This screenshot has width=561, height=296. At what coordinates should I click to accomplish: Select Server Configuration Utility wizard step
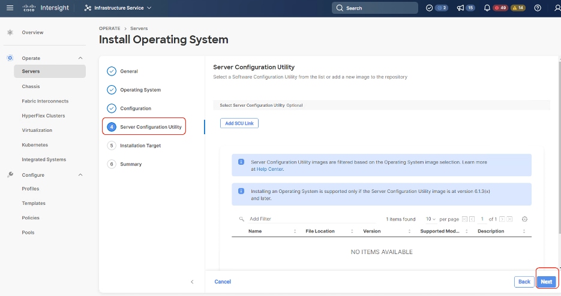pyautogui.click(x=144, y=126)
